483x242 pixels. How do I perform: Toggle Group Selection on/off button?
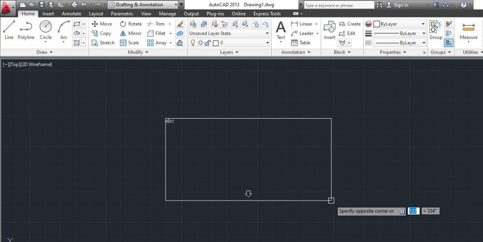coord(449,43)
